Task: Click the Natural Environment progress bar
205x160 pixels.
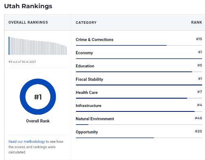Action: tap(139, 124)
